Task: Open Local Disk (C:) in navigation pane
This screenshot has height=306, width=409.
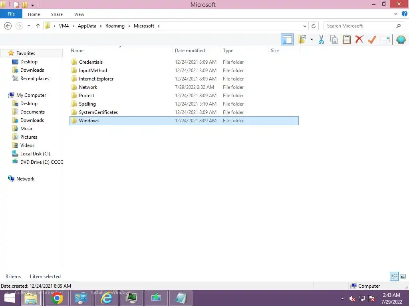Action: (x=35, y=153)
